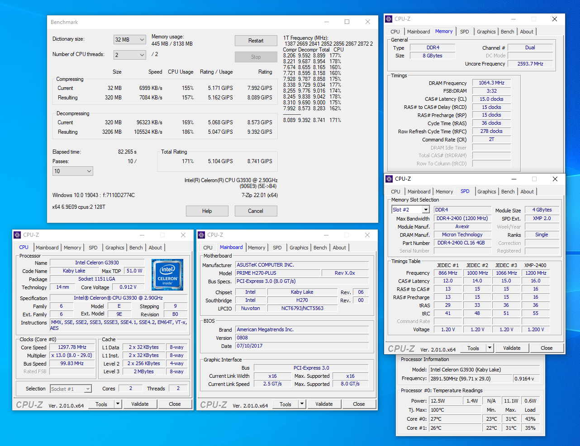Click the processor Name field Intel Celeron G3930

pyautogui.click(x=97, y=263)
